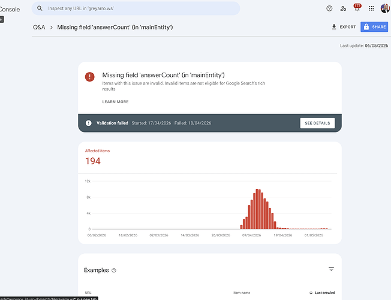Screen dimensions: 391x300
Task: Click the breadcrumb chevron separator
Action: 52,27
